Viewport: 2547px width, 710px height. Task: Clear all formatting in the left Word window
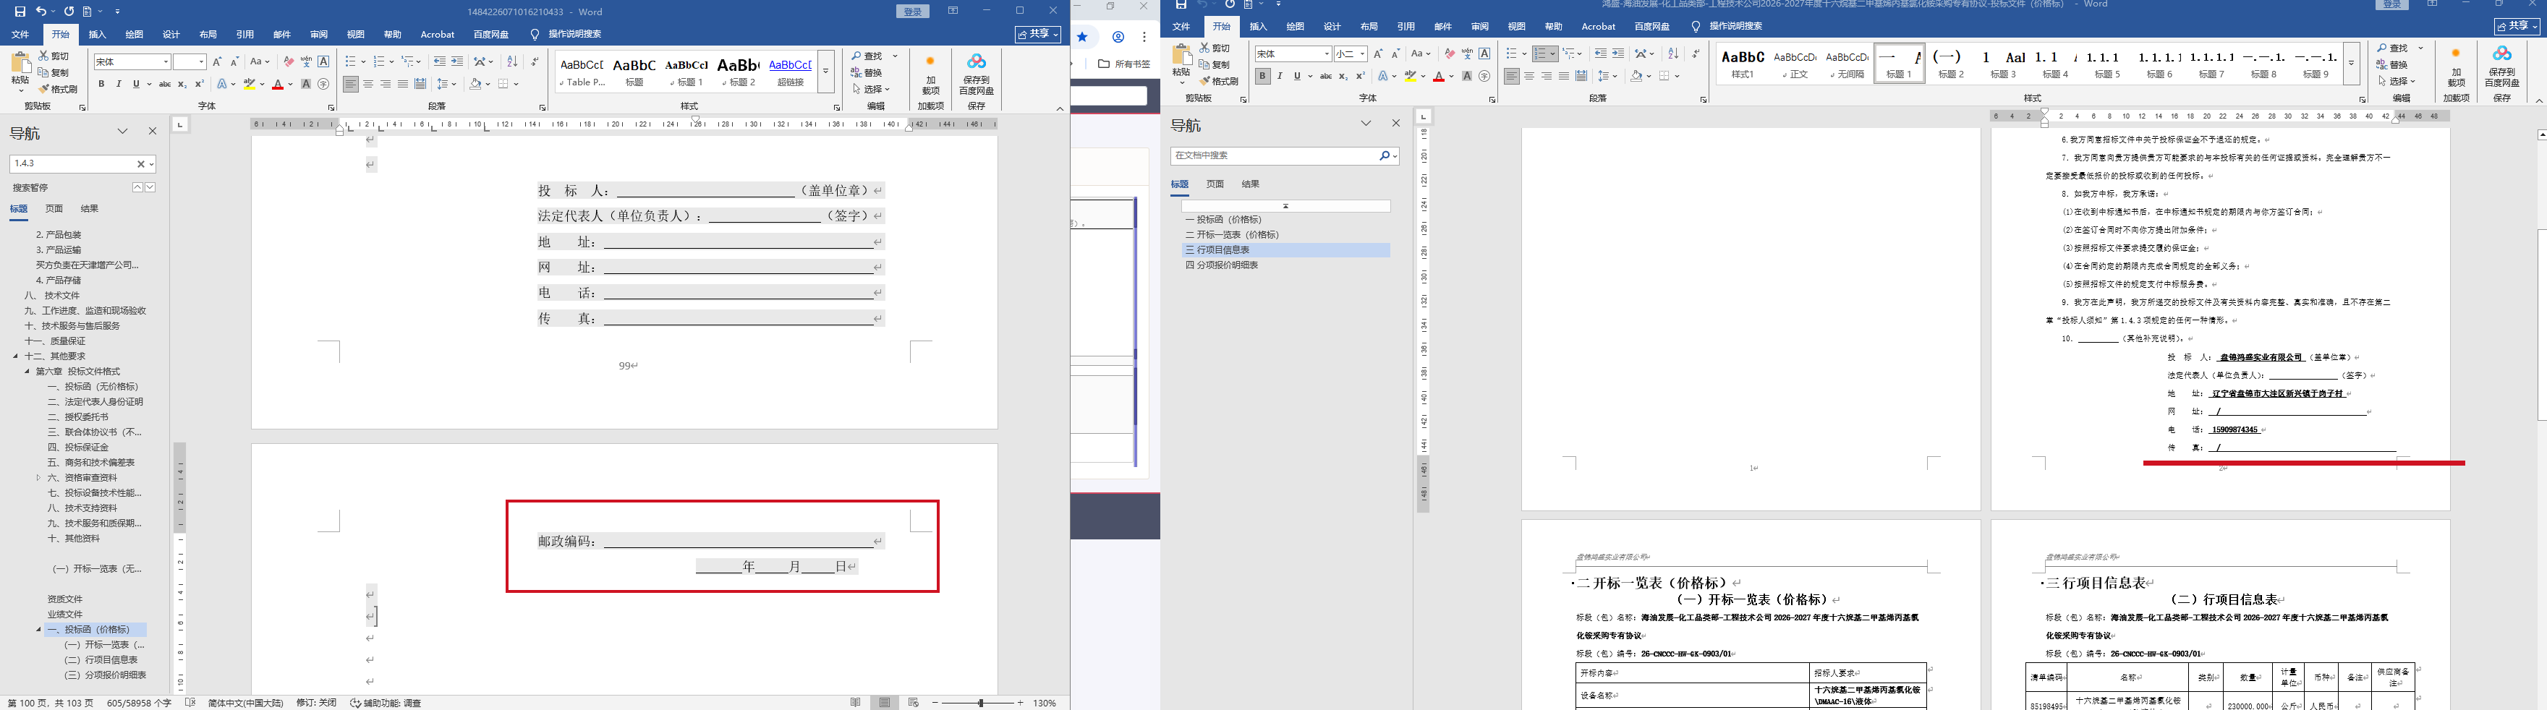pos(289,61)
